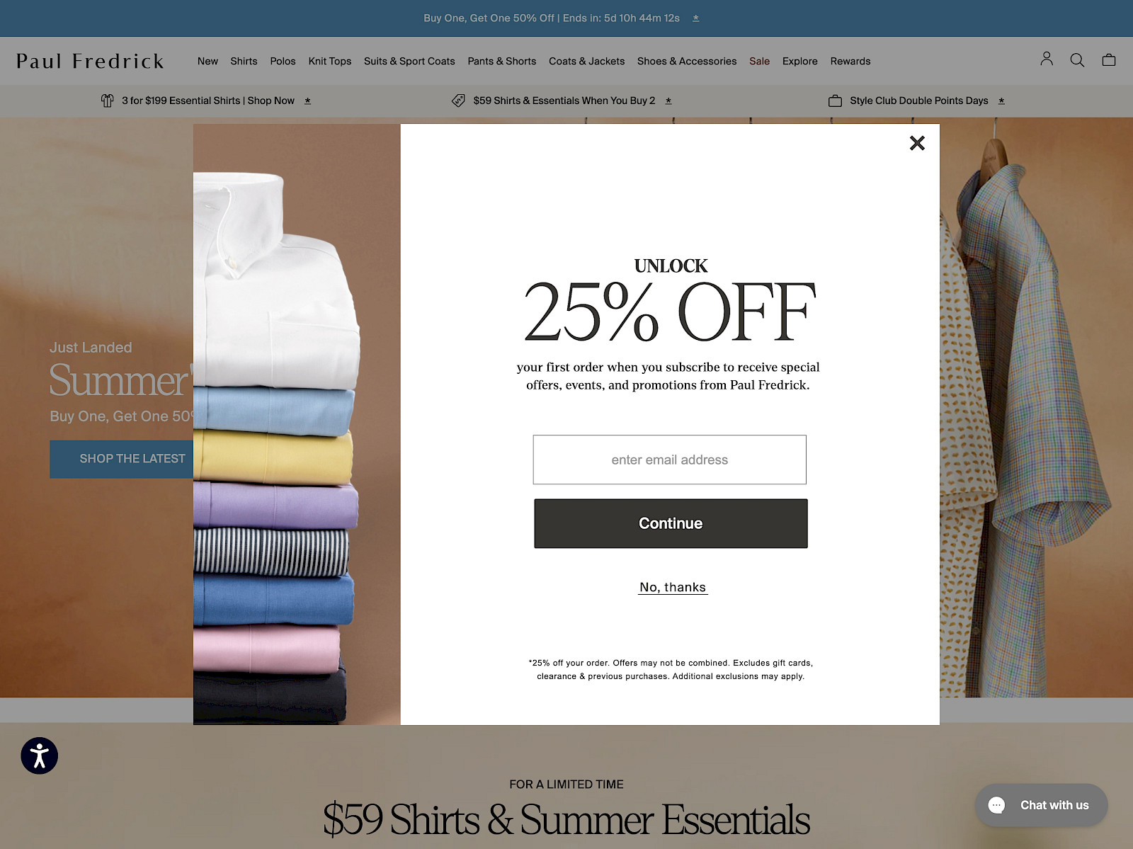Viewport: 1133px width, 849px height.
Task: Click the bag icon beside Style Club
Action: coord(836,101)
